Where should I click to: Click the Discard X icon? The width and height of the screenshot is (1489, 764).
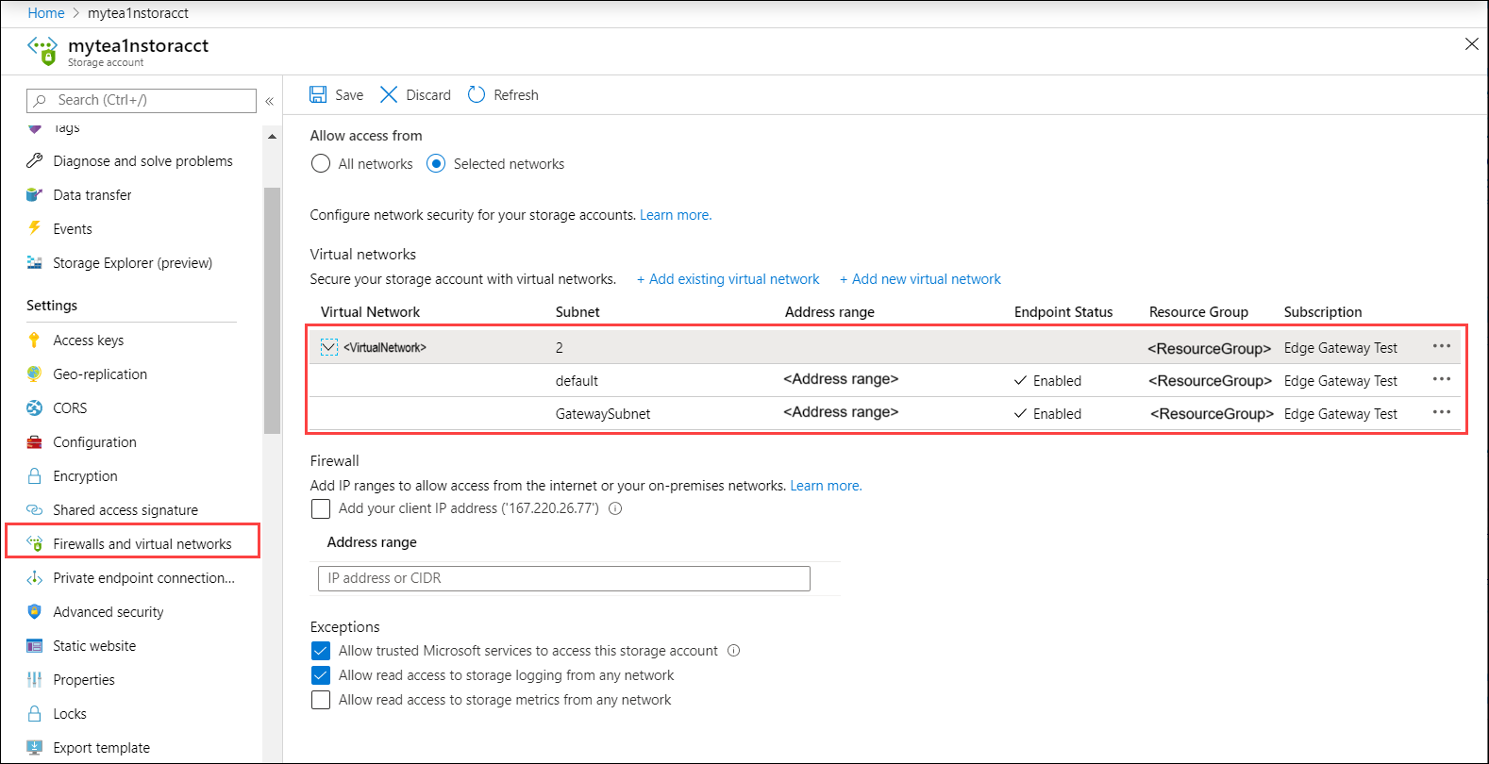pyautogui.click(x=389, y=94)
